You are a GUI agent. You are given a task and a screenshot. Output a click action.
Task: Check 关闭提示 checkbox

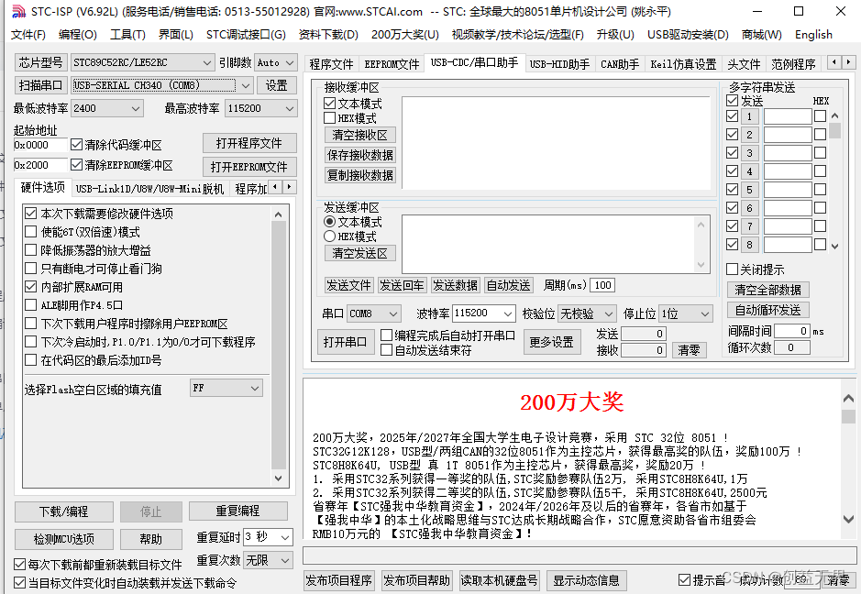point(732,269)
